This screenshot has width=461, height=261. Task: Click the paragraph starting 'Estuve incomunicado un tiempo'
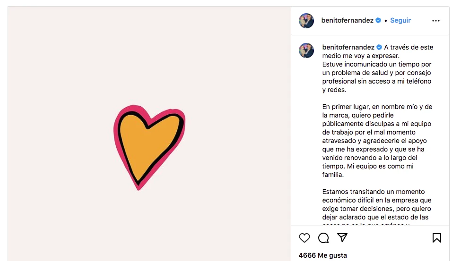pos(377,77)
